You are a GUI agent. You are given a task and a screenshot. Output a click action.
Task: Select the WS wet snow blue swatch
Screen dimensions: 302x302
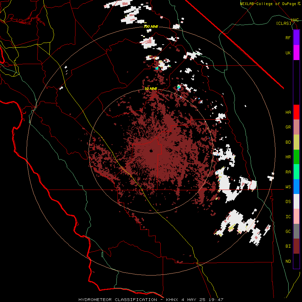[x=296, y=187]
